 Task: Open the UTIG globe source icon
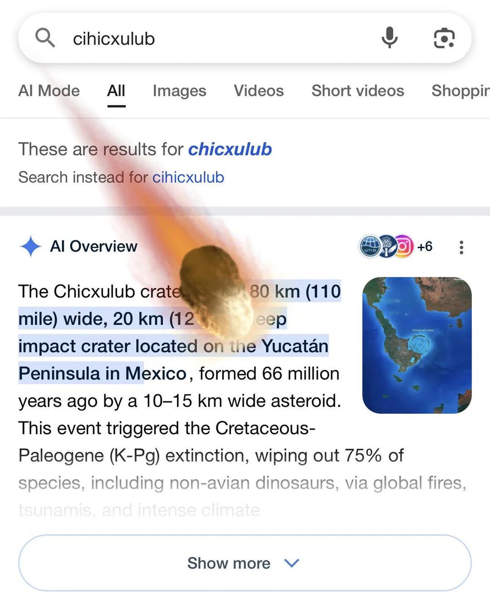coord(370,246)
